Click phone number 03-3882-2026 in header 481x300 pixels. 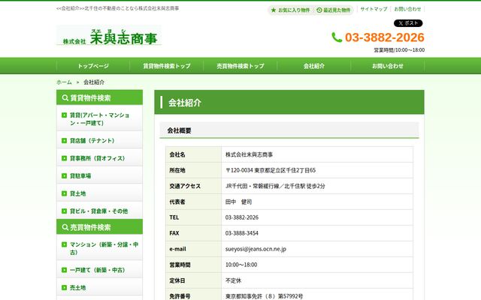click(x=384, y=37)
